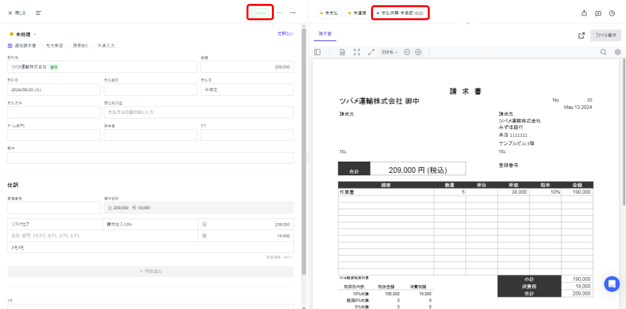The width and height of the screenshot is (626, 309).
Task: Click the ソフトウェア account cell
Action: click(55, 224)
